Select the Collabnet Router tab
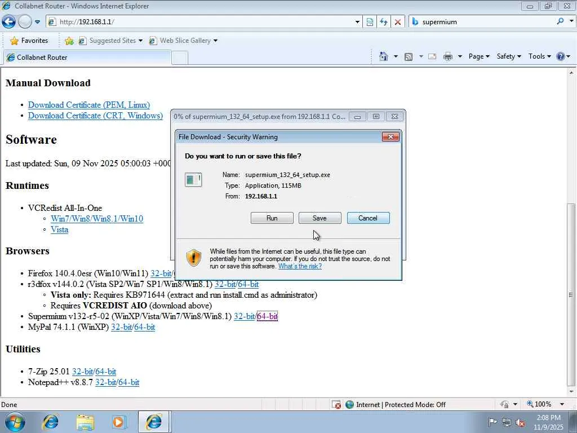 [87, 57]
